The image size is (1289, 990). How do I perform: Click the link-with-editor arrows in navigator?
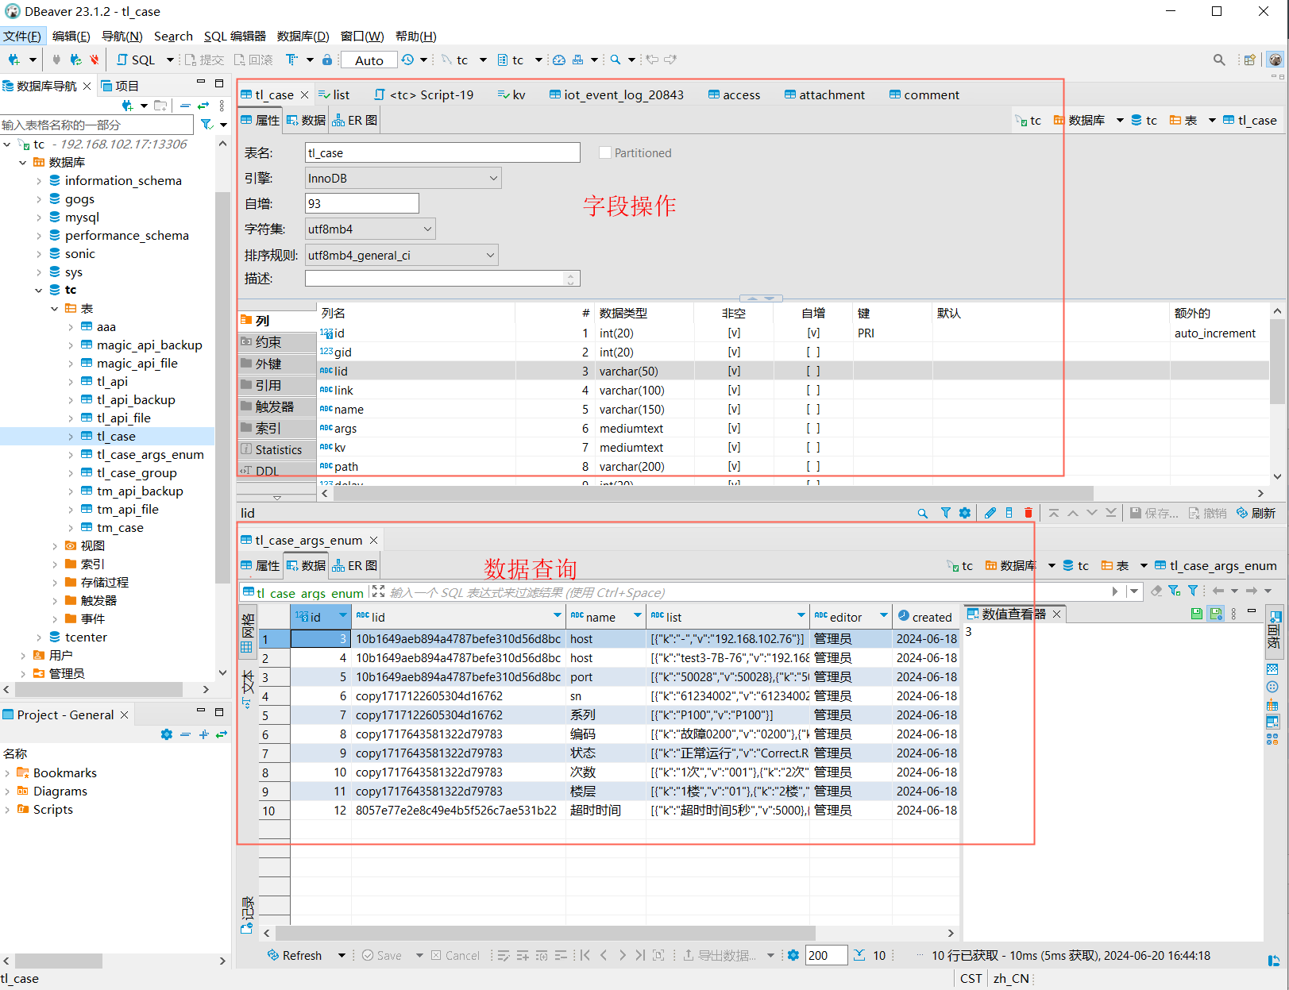pyautogui.click(x=203, y=106)
